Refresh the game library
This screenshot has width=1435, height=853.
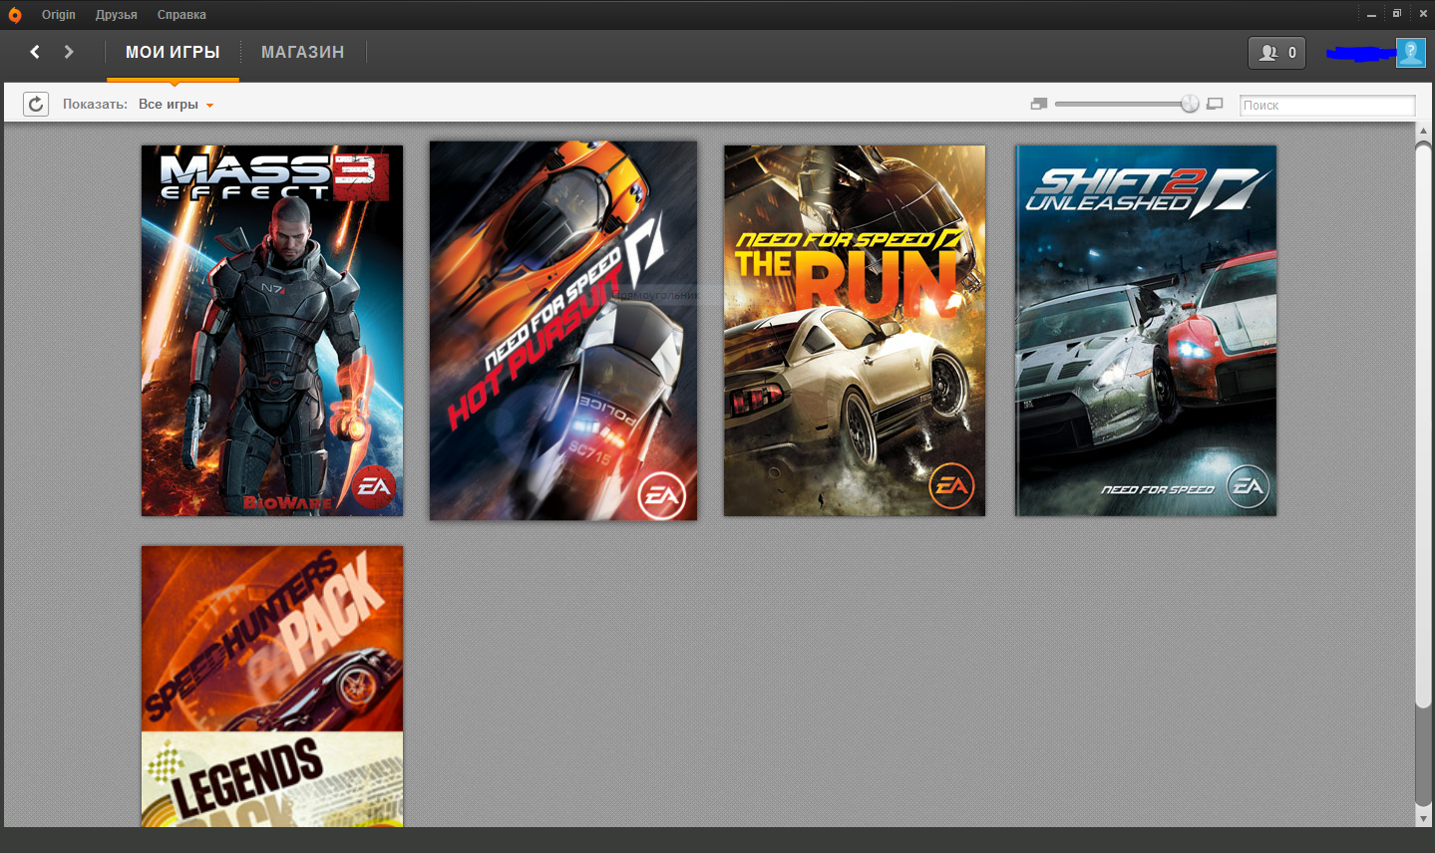[x=36, y=104]
